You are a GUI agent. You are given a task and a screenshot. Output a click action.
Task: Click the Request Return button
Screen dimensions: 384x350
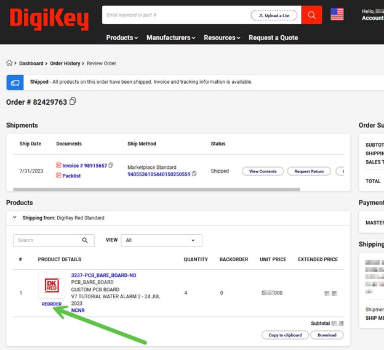309,171
